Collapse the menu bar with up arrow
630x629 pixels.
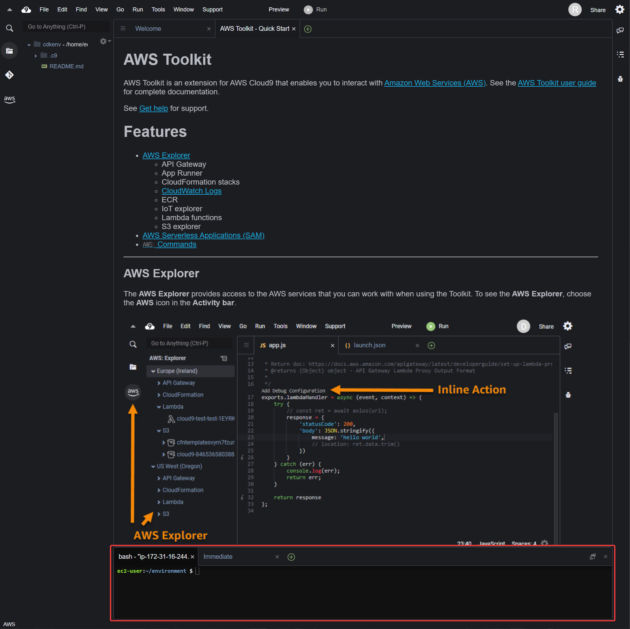[x=10, y=10]
